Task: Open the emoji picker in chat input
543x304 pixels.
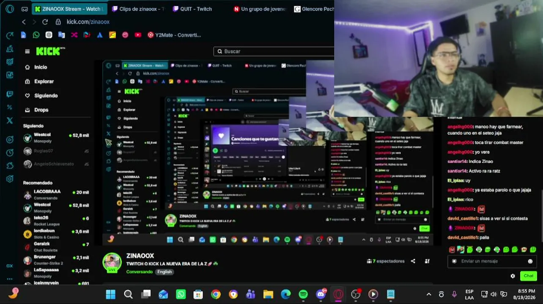Action: point(530,261)
